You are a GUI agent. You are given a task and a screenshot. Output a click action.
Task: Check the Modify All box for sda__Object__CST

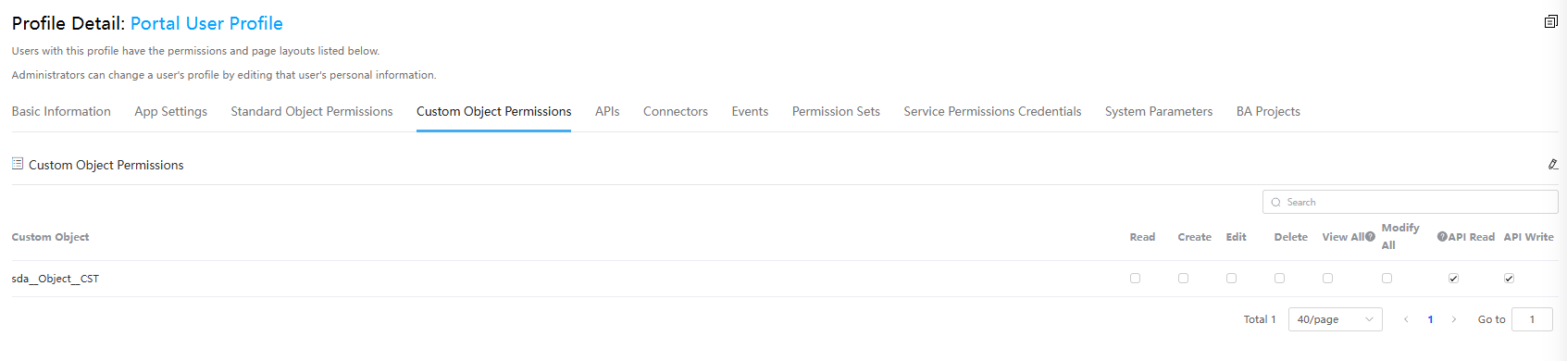pos(1387,278)
